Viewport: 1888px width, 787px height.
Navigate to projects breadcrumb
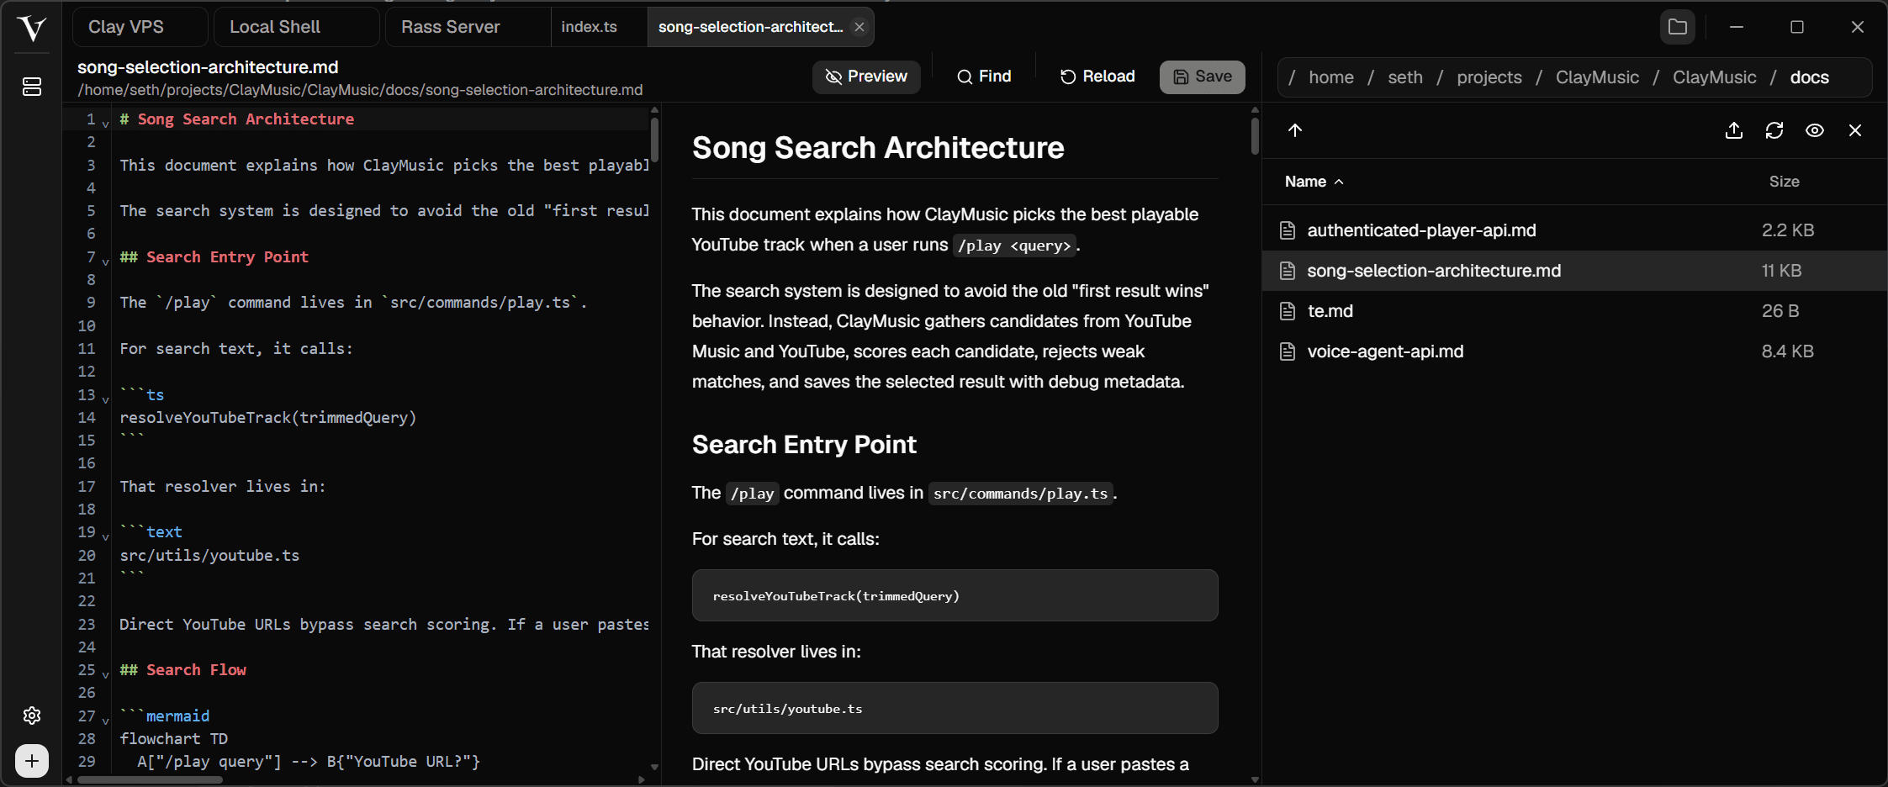click(1489, 77)
